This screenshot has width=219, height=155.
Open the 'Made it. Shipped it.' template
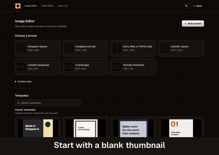[38, 127]
